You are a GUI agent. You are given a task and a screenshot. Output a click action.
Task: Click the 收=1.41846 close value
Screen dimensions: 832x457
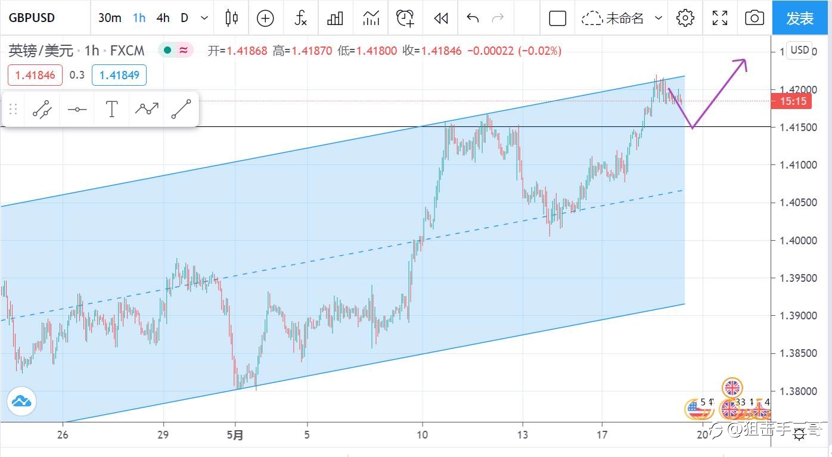432,51
